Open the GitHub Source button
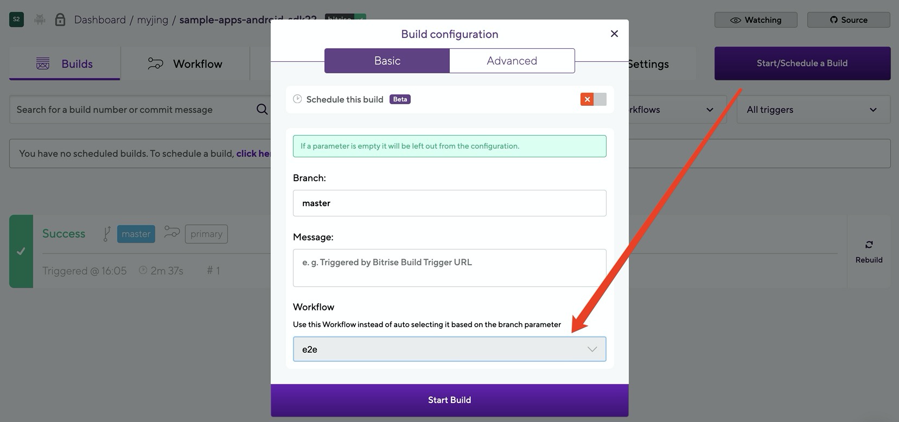Image resolution: width=899 pixels, height=422 pixels. 849,20
